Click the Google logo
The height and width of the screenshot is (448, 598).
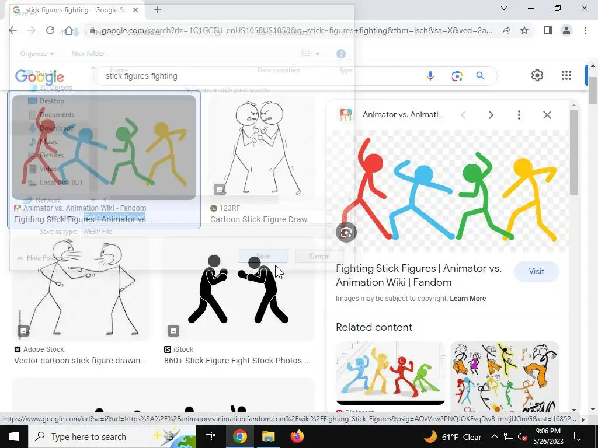tap(39, 77)
